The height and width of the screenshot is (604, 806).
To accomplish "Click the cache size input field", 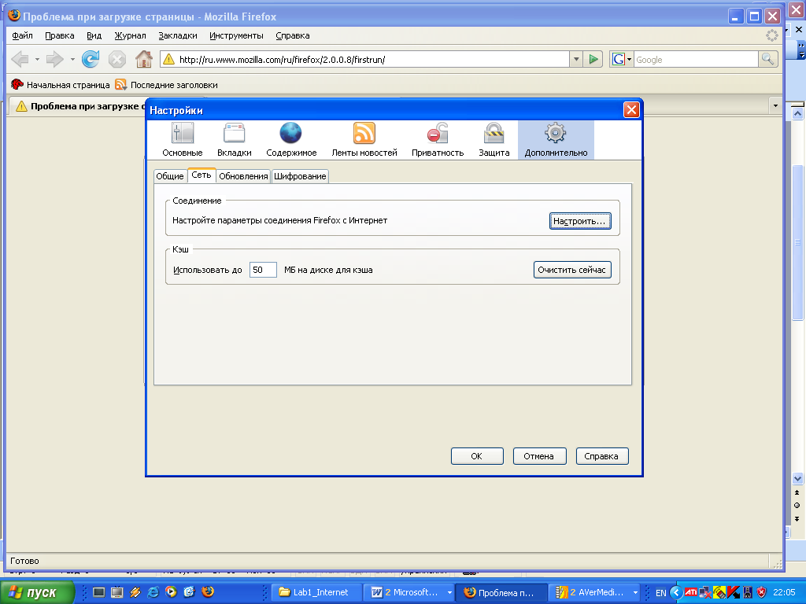I will tap(263, 270).
